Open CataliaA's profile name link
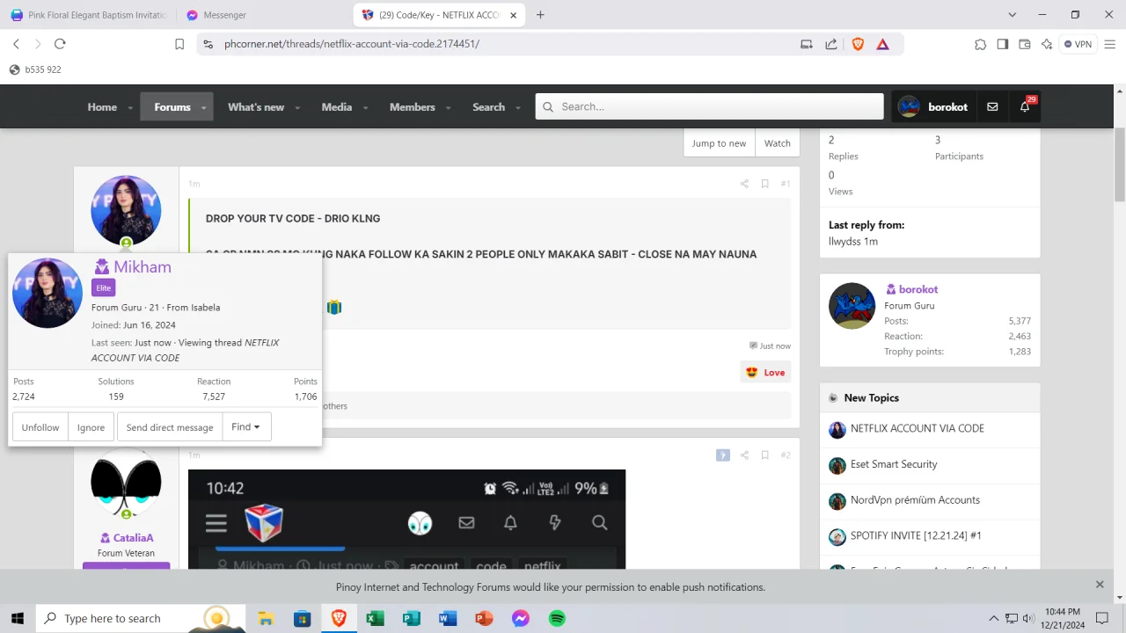This screenshot has height=633, width=1126. (x=133, y=537)
